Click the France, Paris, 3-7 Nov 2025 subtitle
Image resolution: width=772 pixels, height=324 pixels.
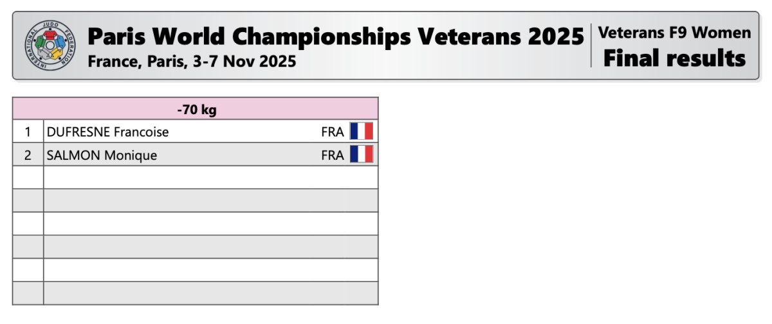point(192,62)
